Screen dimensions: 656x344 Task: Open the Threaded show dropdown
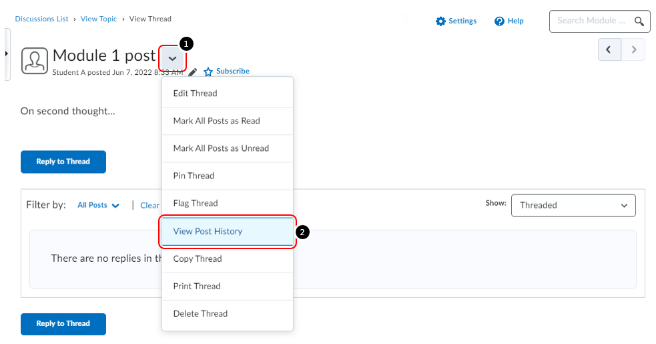click(x=573, y=206)
